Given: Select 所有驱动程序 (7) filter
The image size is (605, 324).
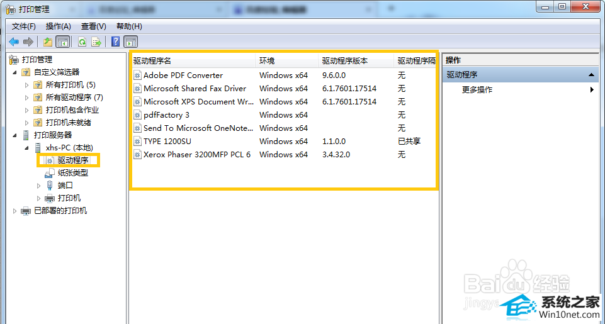Looking at the screenshot, I should coord(74,98).
